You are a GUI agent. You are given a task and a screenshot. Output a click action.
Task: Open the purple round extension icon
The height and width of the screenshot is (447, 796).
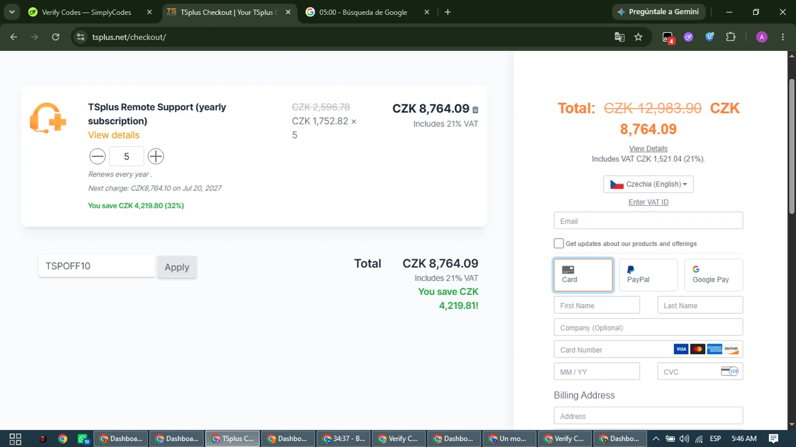coord(689,37)
